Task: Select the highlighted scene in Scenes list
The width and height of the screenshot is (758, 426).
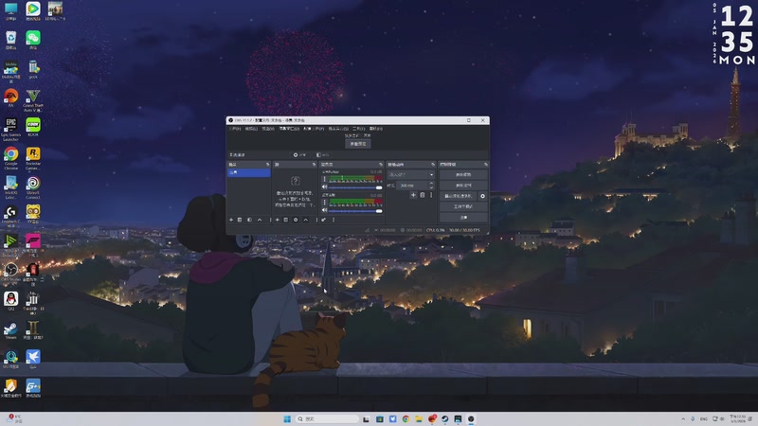Action: [x=249, y=172]
